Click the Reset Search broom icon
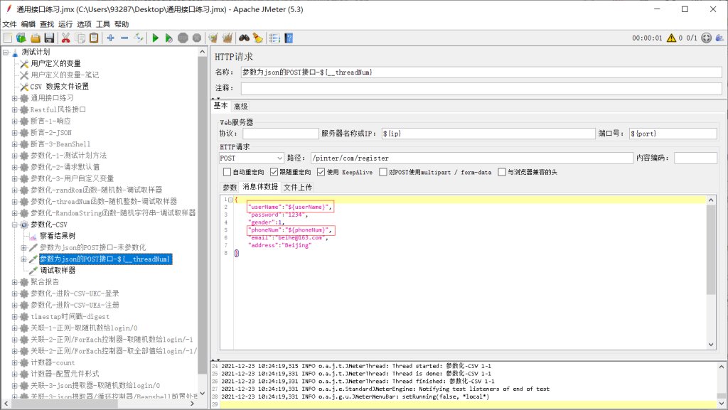The image size is (728, 410). tap(258, 38)
